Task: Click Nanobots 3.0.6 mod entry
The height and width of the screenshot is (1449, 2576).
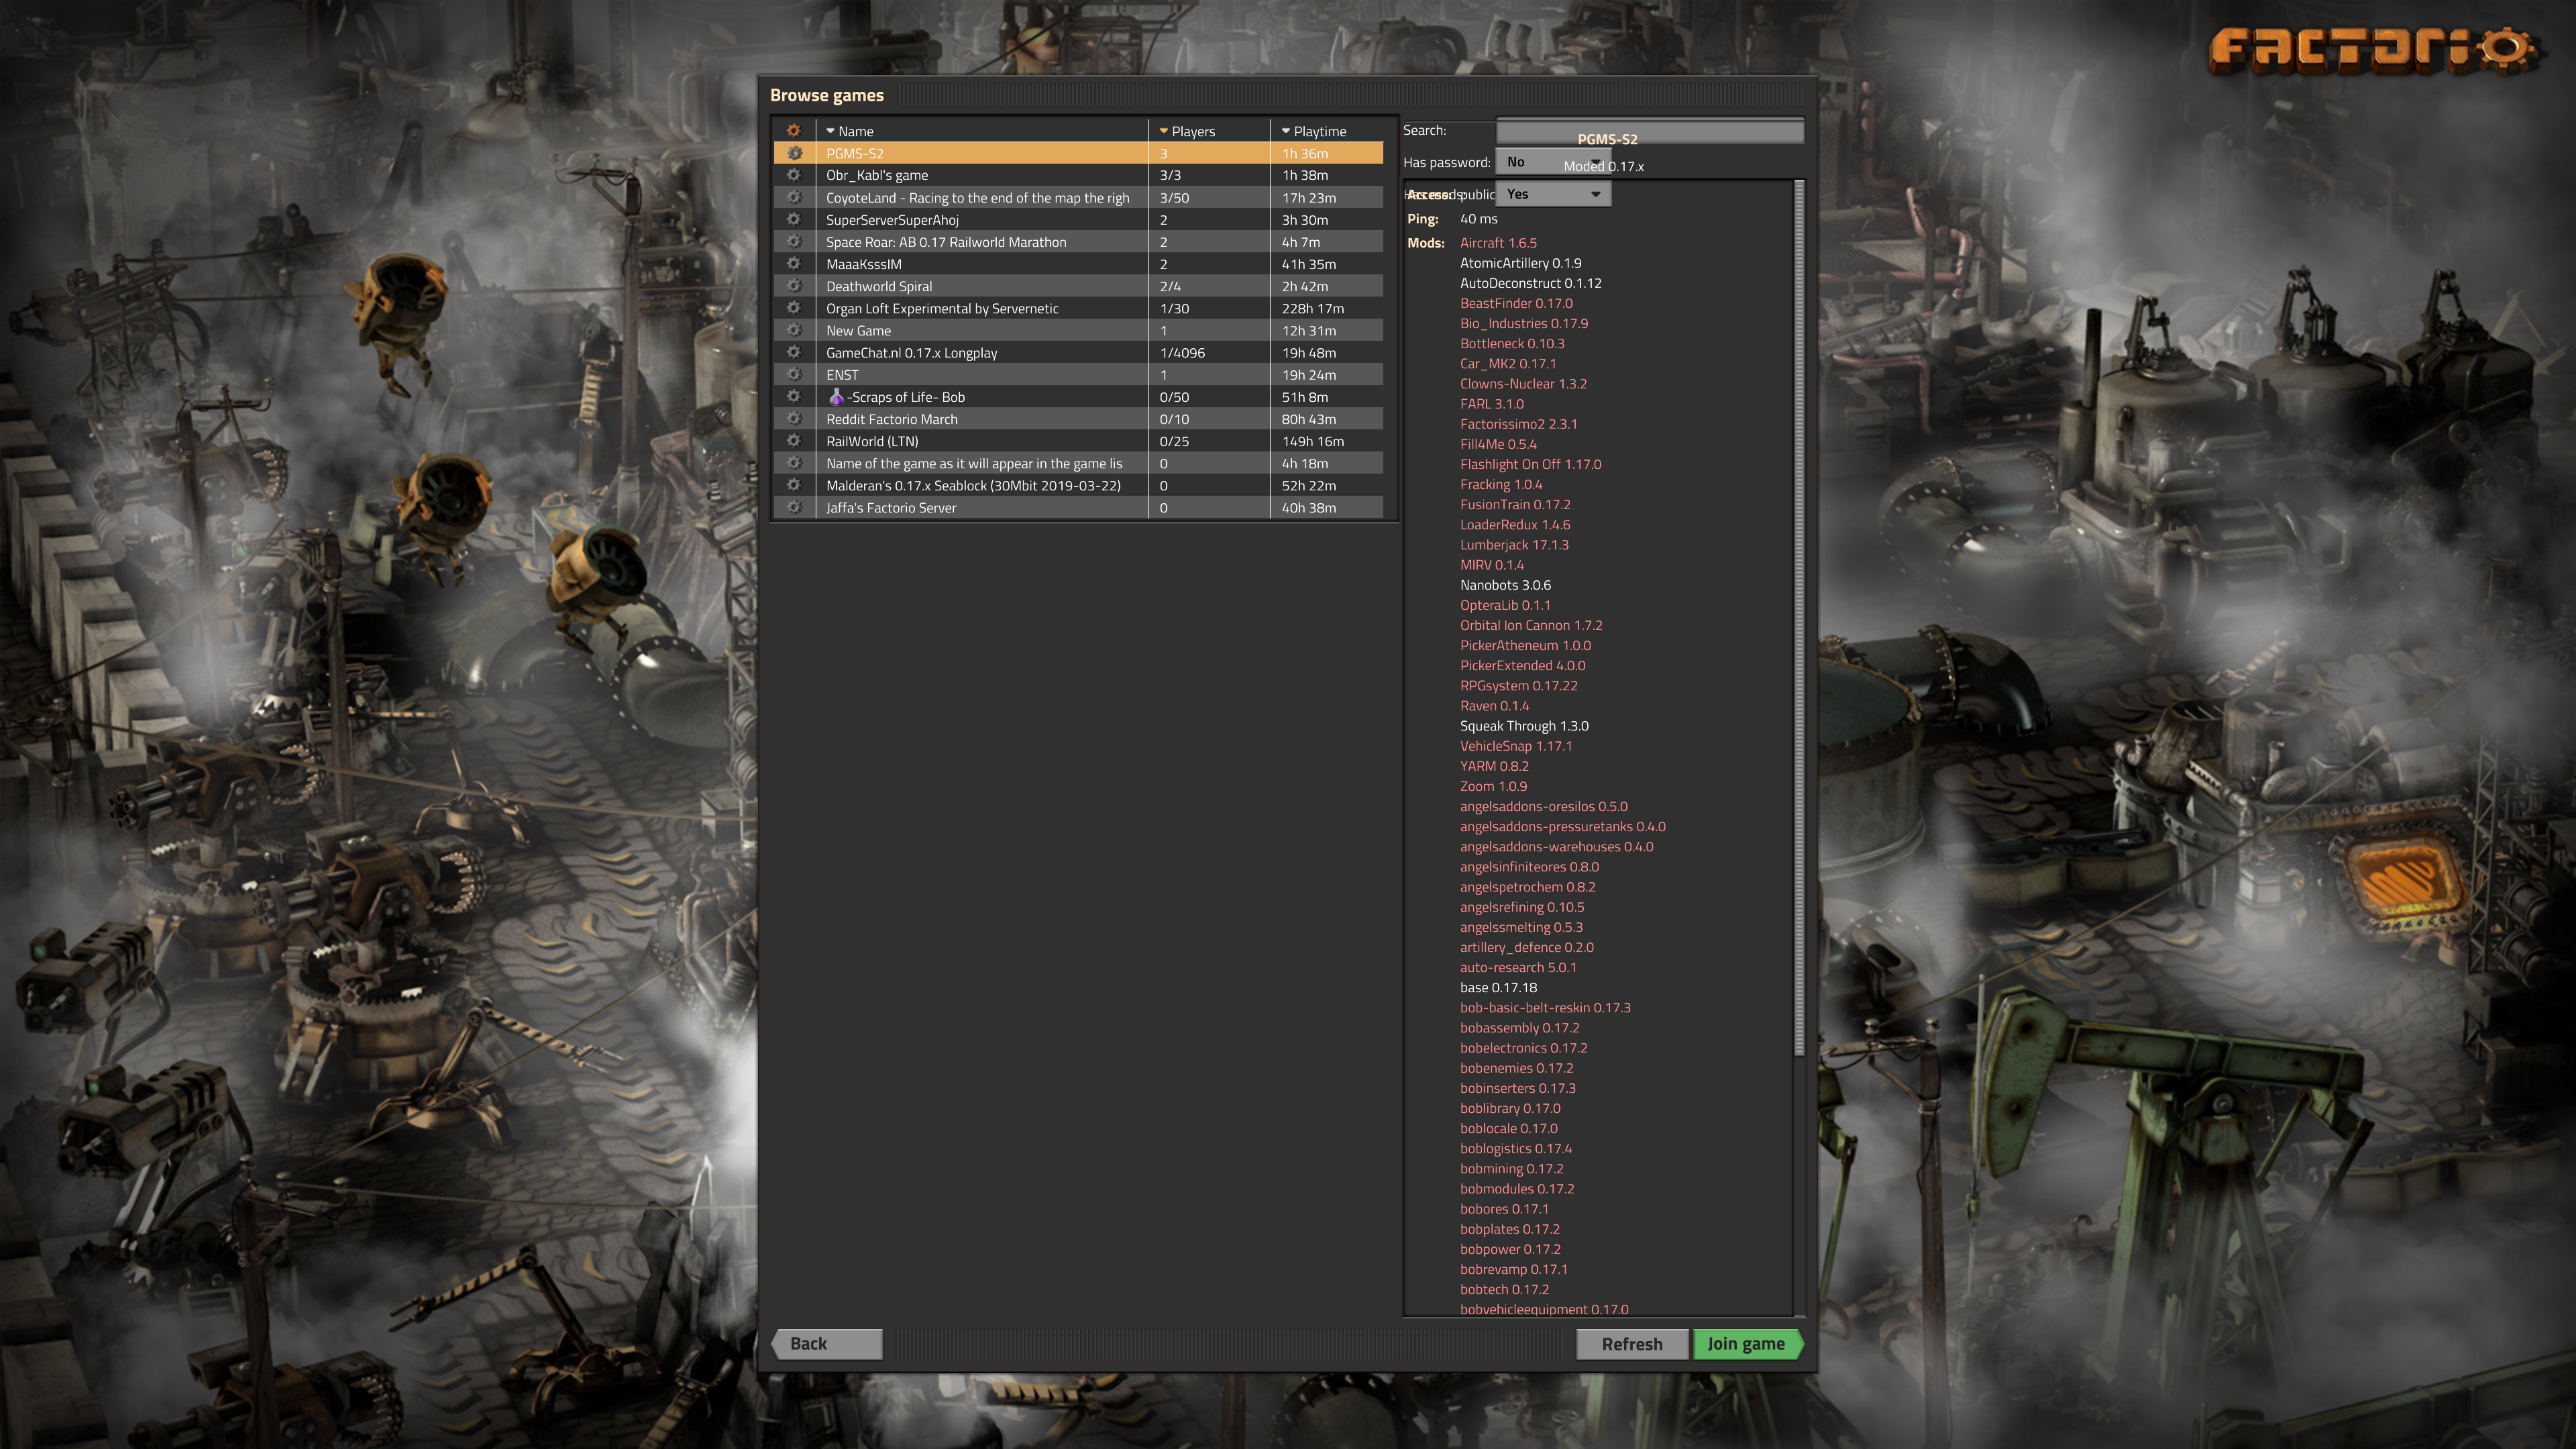Action: [x=1505, y=584]
